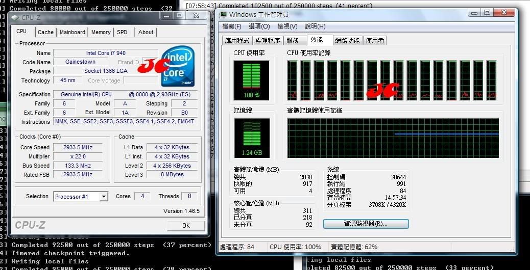
Task: Open the Mainboard tab in CPU-Z
Action: (x=73, y=32)
